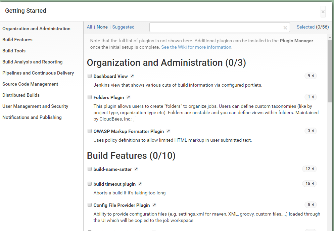Click Folders Plugin name label
Image resolution: width=334 pixels, height=231 pixels.
click(109, 97)
